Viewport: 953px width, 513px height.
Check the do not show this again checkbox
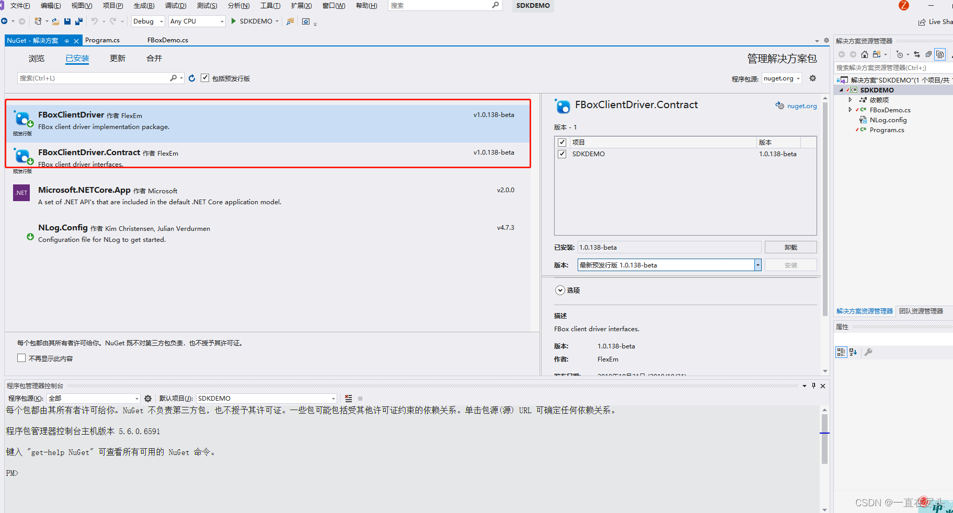point(21,358)
